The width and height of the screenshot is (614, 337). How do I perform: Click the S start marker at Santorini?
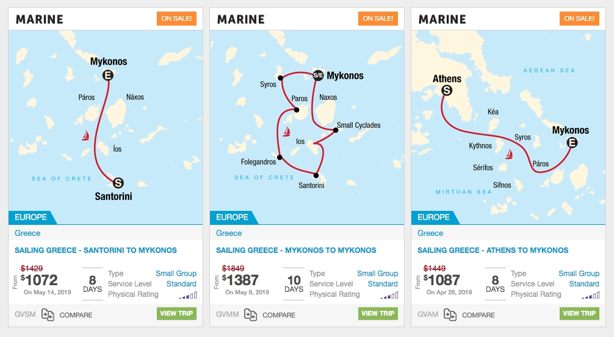tap(118, 183)
